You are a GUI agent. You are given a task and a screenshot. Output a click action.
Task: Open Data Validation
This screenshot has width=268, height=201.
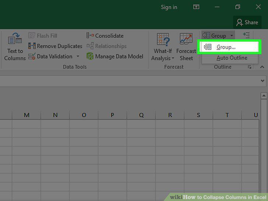(x=50, y=56)
